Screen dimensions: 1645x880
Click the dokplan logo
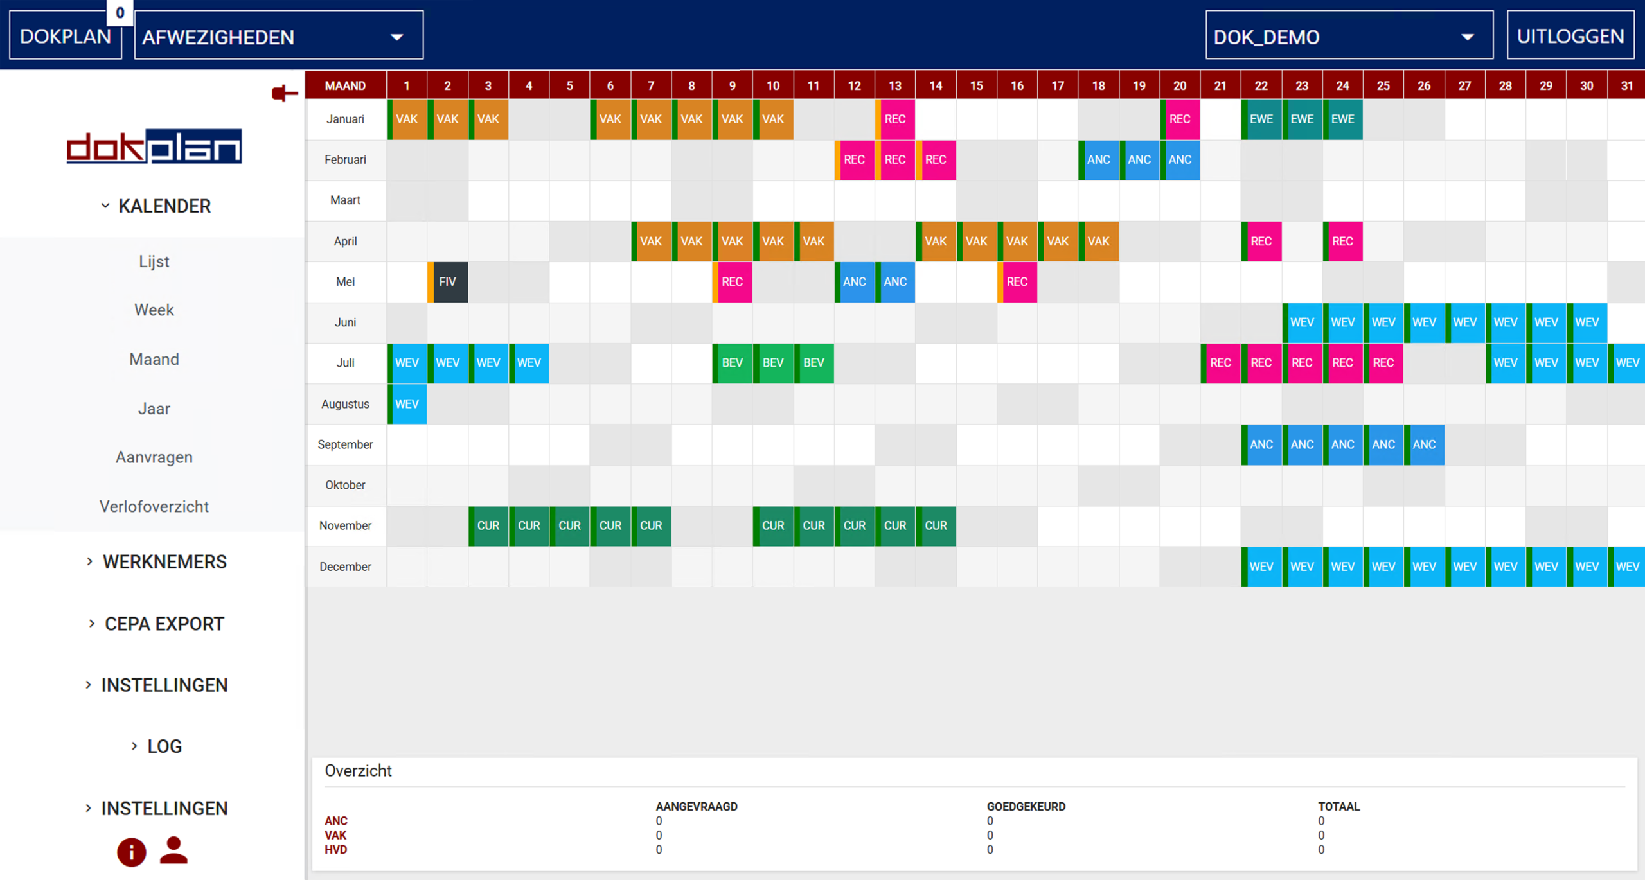click(154, 146)
